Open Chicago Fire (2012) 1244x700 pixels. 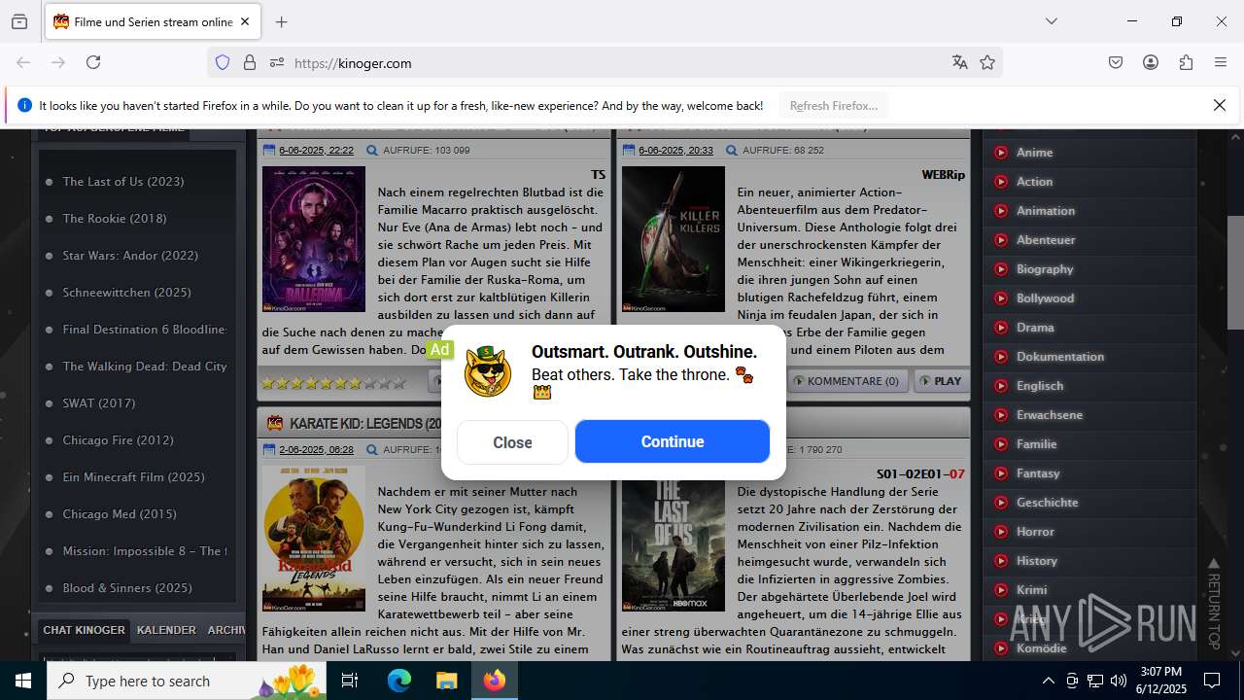(x=119, y=439)
